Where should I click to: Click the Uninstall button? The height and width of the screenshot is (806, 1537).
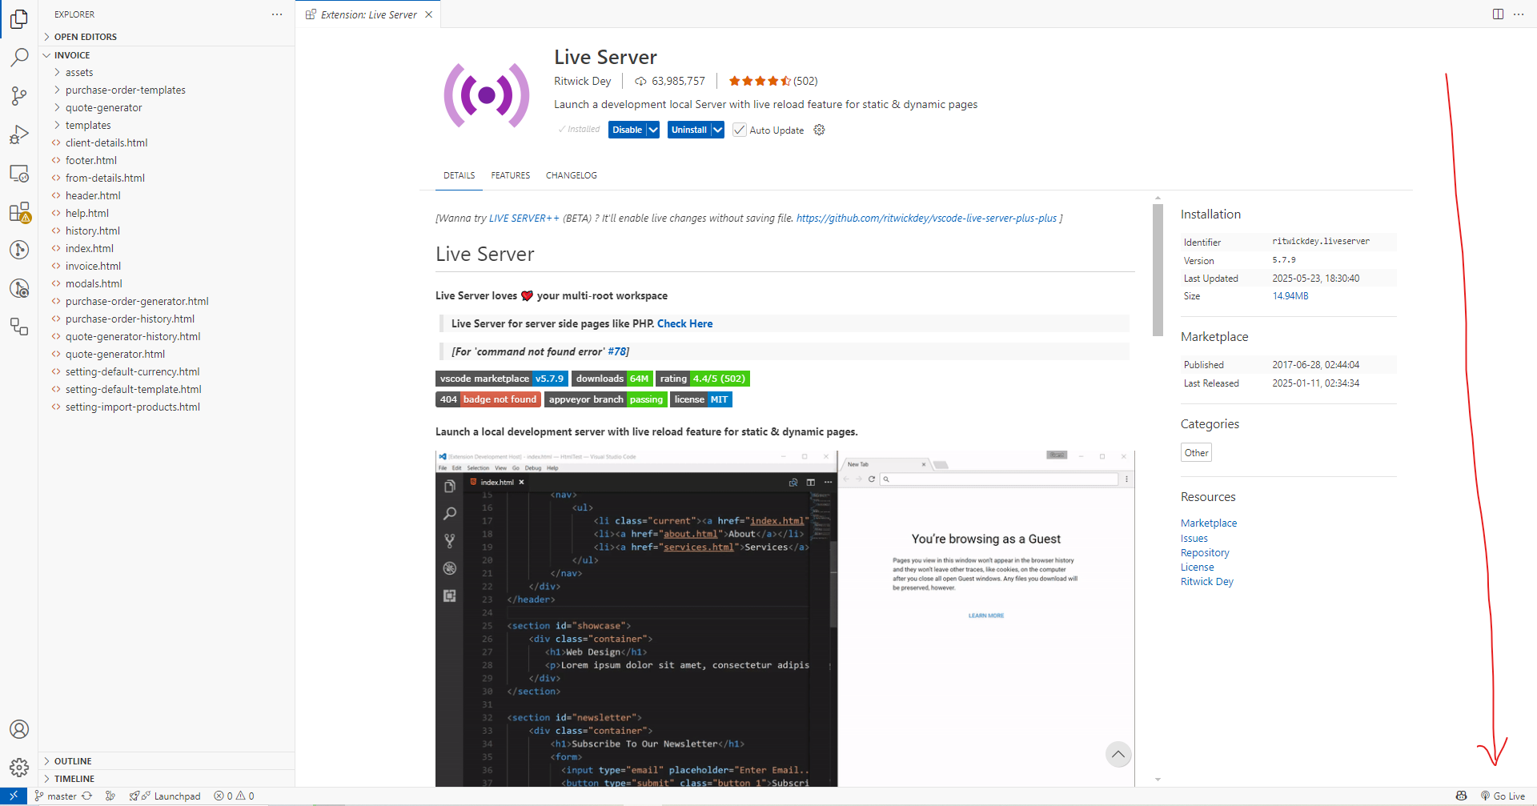pyautogui.click(x=688, y=130)
